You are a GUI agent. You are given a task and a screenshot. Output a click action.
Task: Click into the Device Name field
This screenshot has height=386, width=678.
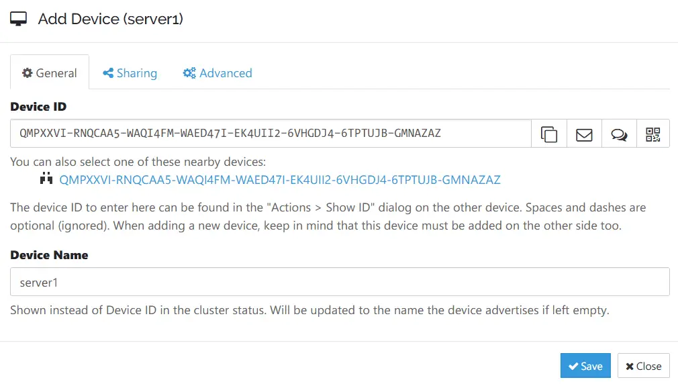tap(340, 282)
